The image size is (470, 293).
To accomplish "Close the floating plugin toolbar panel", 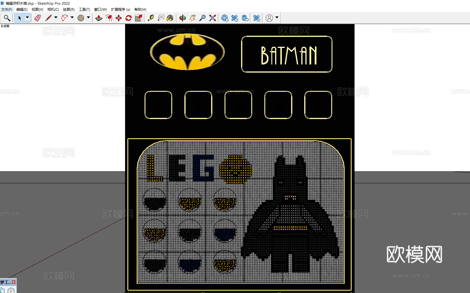I will tap(14, 282).
